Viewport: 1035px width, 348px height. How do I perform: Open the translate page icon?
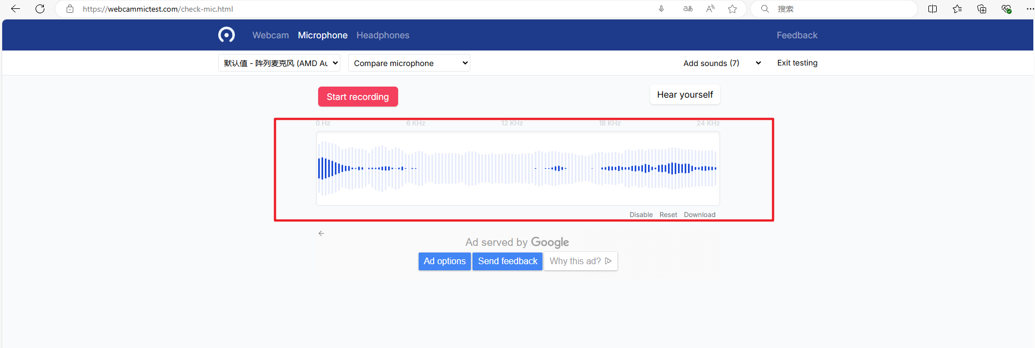687,9
